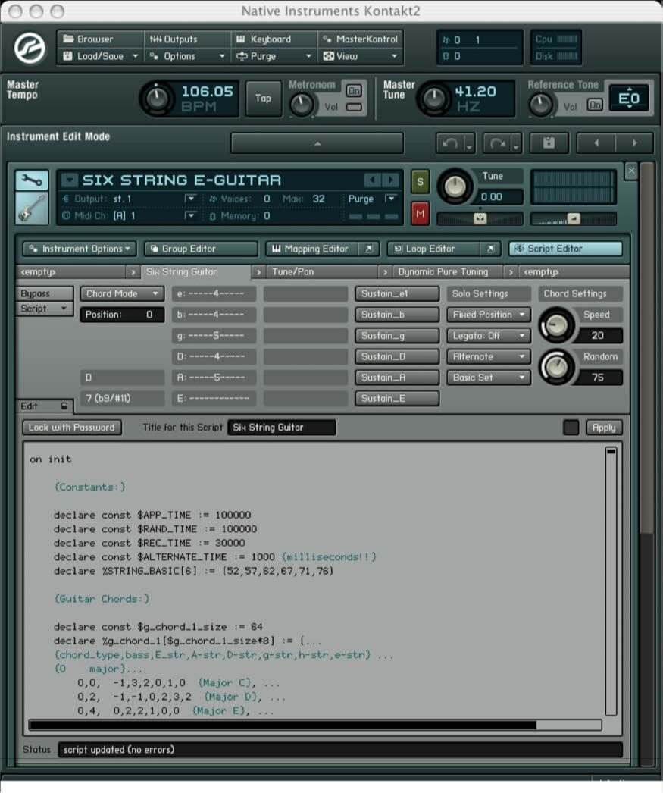This screenshot has width=663, height=793.
Task: Toggle the Reference Tone On button
Action: tap(595, 105)
